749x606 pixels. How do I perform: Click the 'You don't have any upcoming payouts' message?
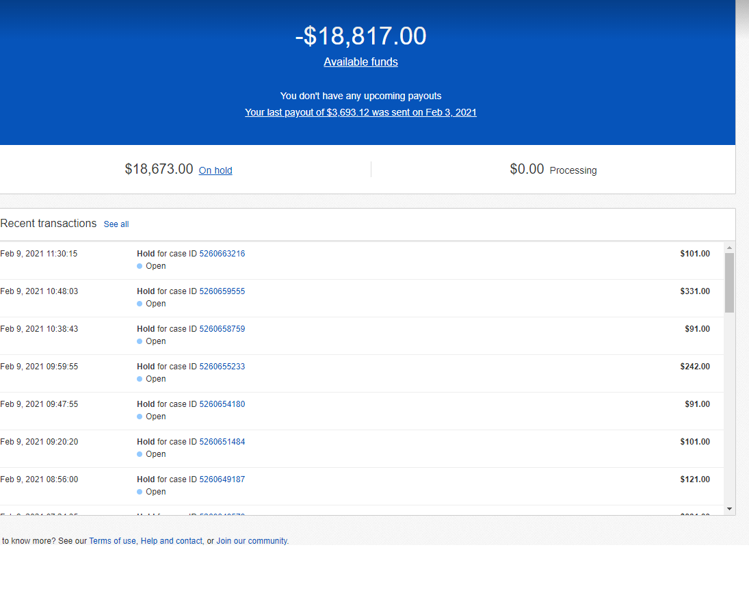[x=360, y=96]
